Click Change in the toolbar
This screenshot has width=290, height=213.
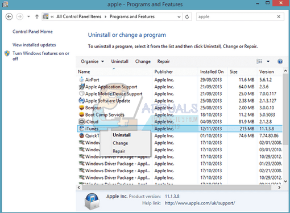[143, 61]
